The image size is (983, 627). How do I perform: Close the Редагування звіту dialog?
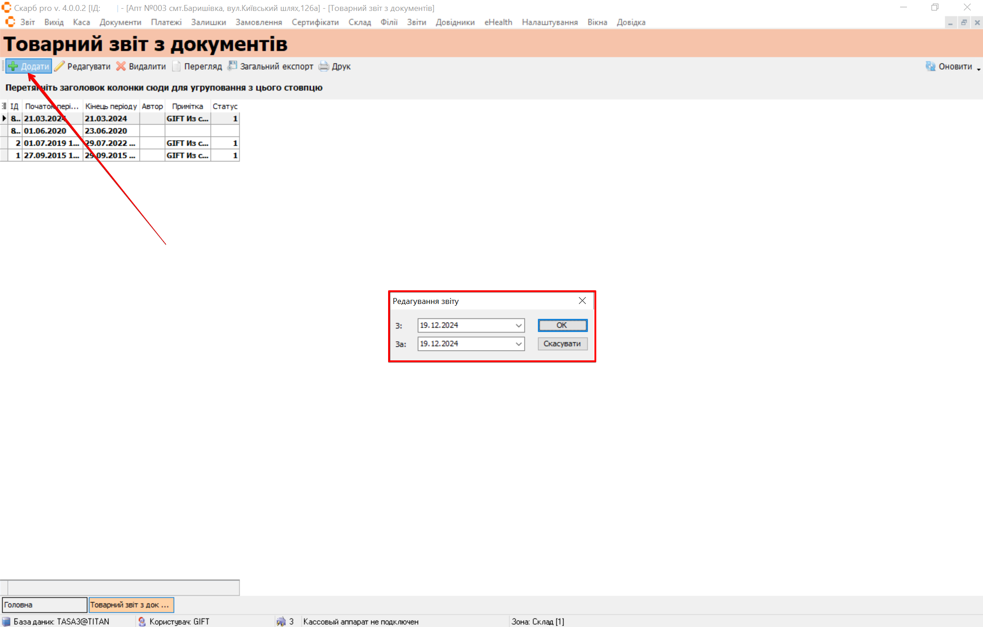pos(582,301)
